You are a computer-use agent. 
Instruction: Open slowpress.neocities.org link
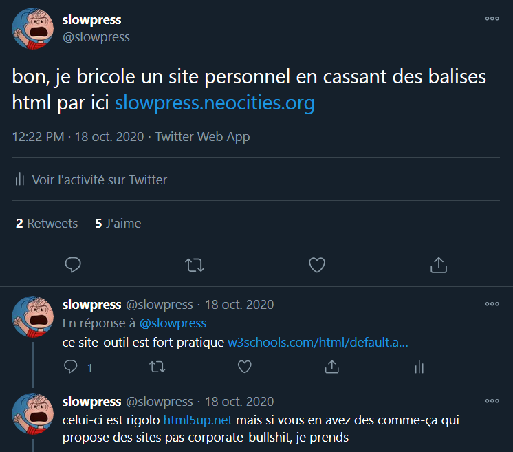click(215, 103)
